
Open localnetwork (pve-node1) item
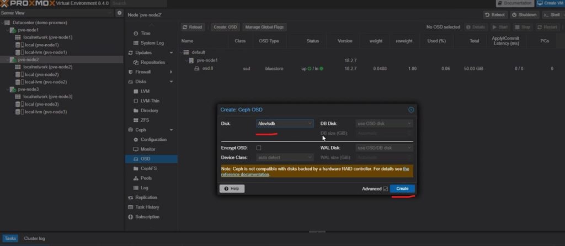click(x=47, y=37)
